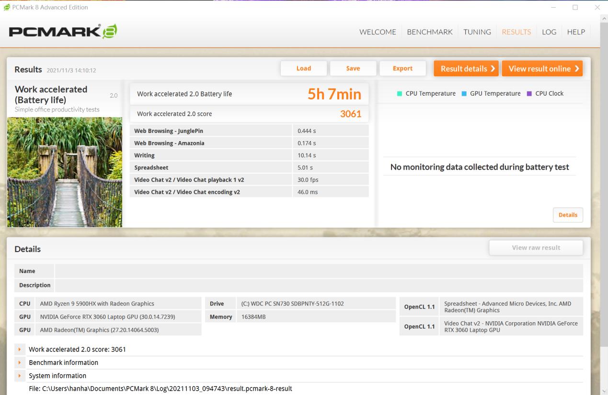The width and height of the screenshot is (608, 395).
Task: Click the Save button
Action: [x=353, y=68]
